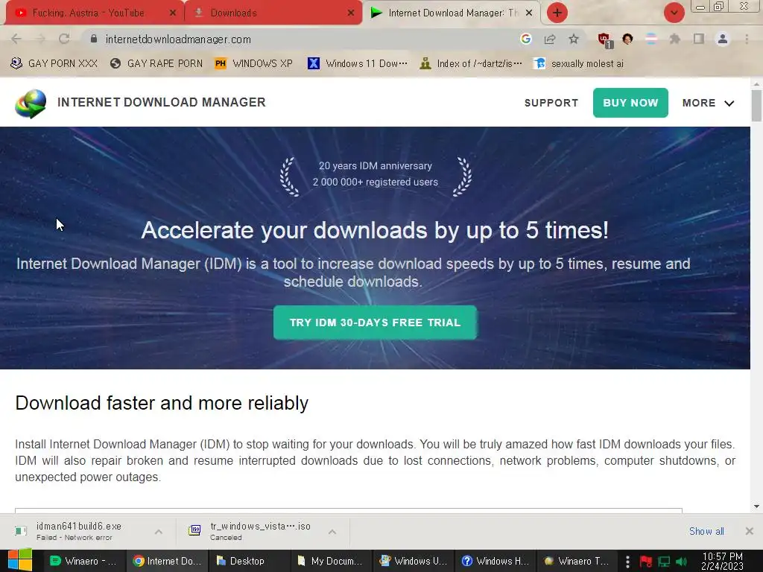Bookmark this page with the star
The image size is (763, 572).
point(574,39)
